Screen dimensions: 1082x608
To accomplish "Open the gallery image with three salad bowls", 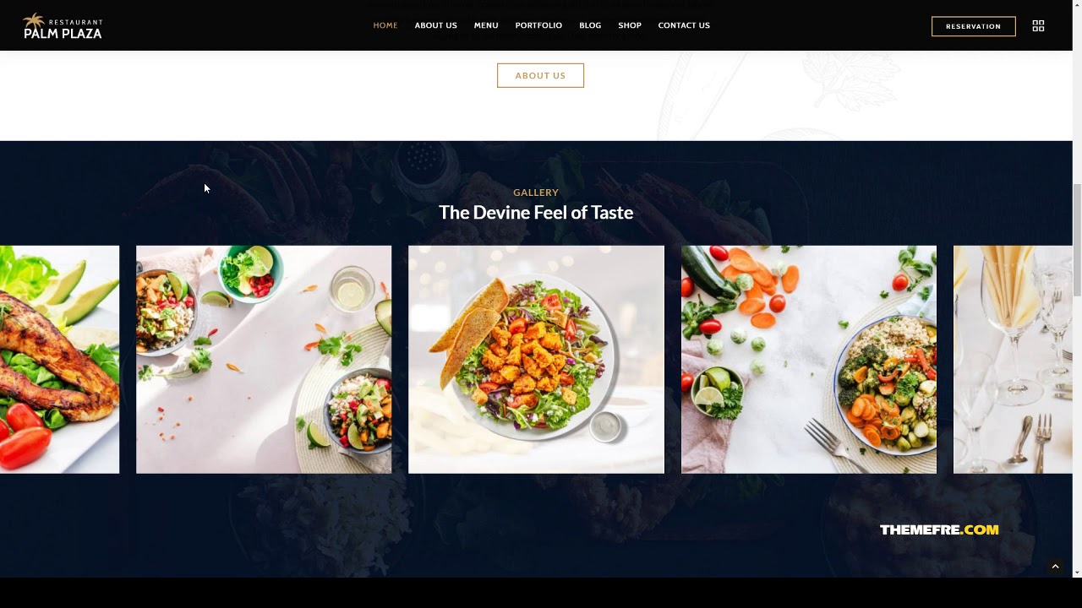I will [264, 360].
